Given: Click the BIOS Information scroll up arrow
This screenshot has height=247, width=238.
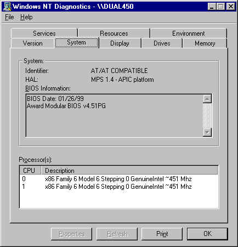Looking at the screenshot, I should 207,99.
